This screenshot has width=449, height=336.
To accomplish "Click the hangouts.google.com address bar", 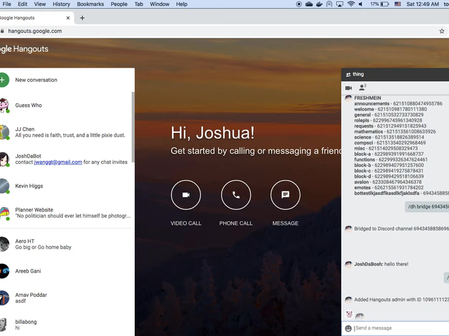I will click(35, 31).
